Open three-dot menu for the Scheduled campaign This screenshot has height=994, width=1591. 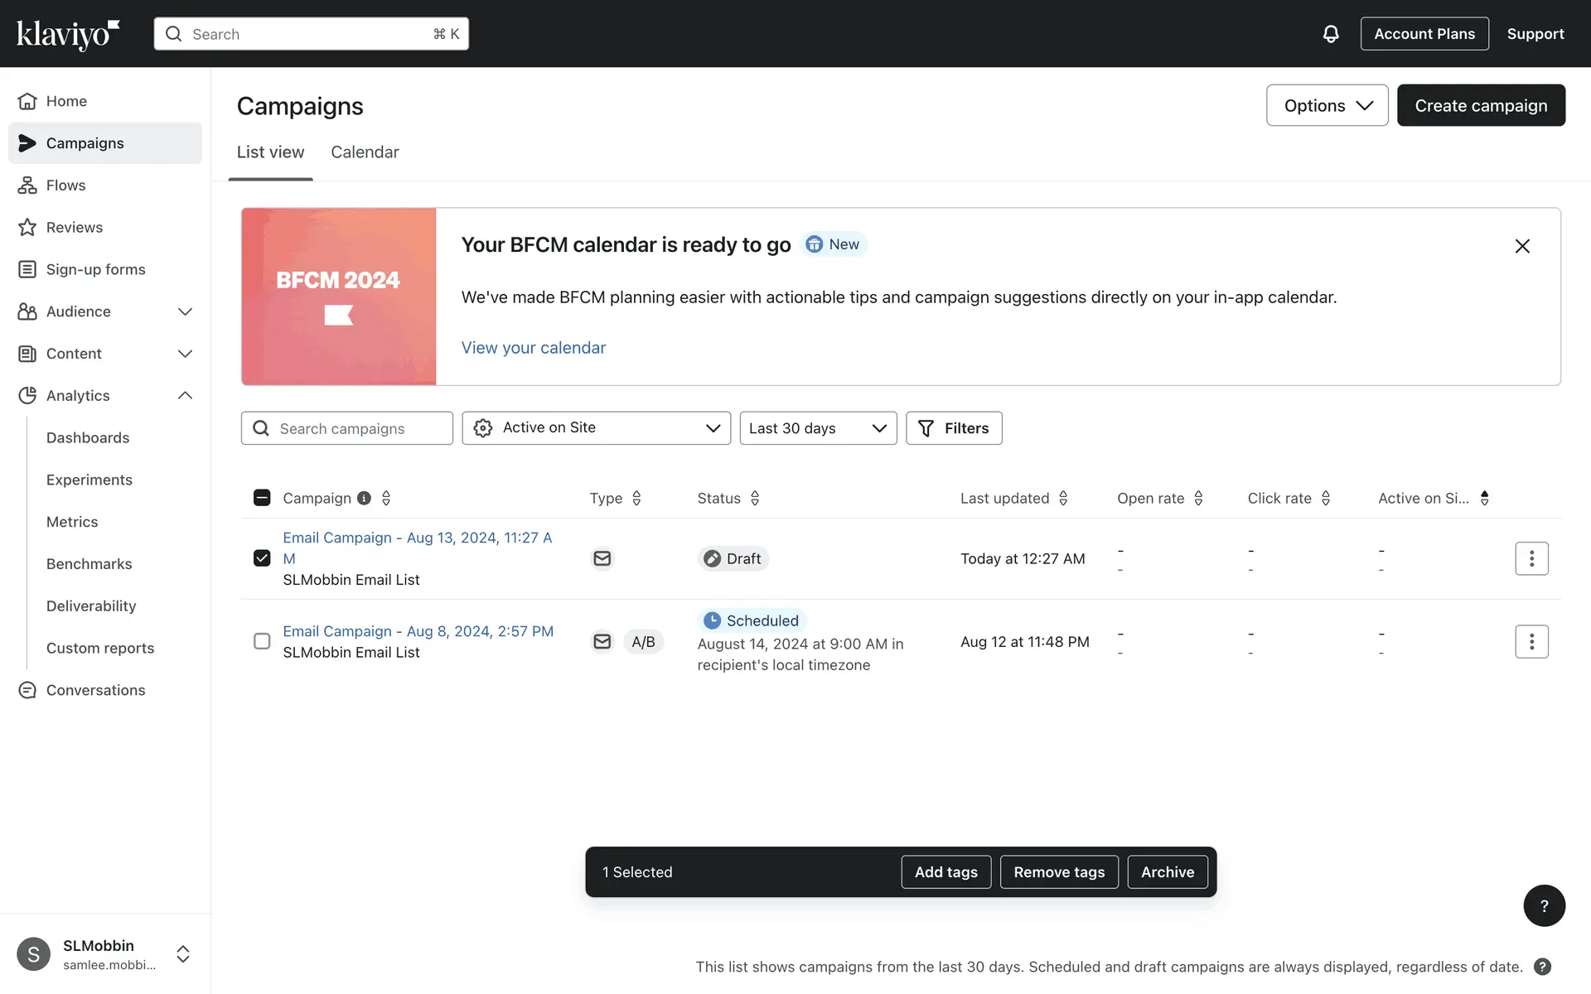(x=1531, y=642)
